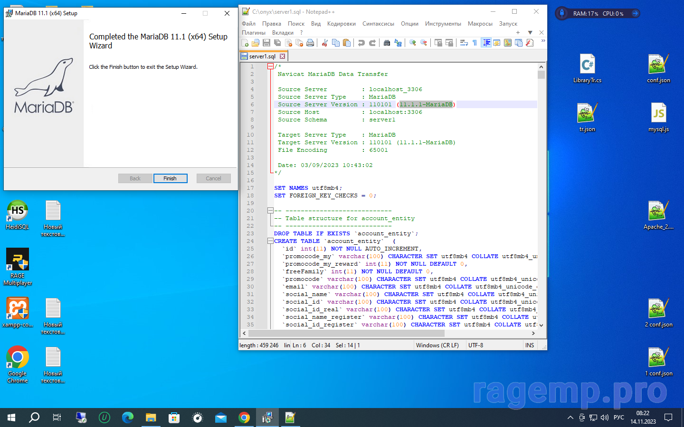Click the Replace icon in Notepad++ toolbar
This screenshot has height=427, width=684.
[398, 43]
